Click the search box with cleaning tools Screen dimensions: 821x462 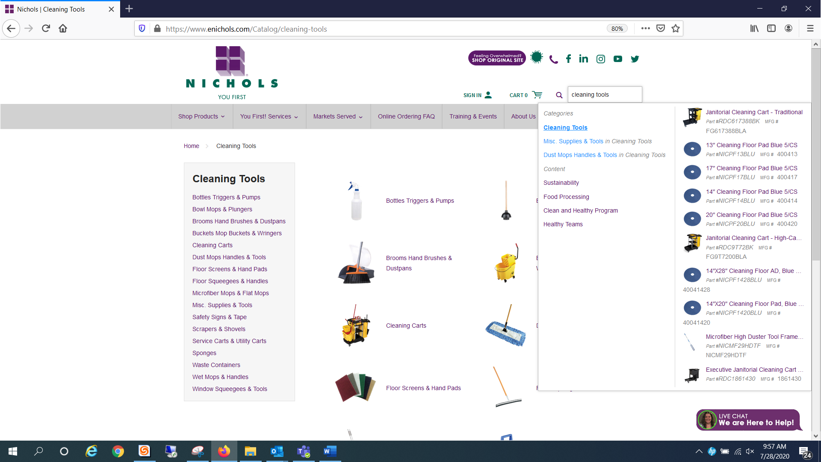pos(605,95)
